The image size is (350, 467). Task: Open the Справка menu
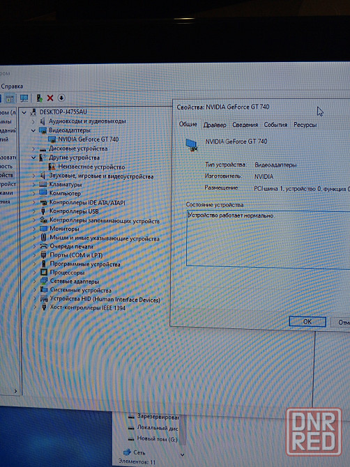[x=12, y=86]
